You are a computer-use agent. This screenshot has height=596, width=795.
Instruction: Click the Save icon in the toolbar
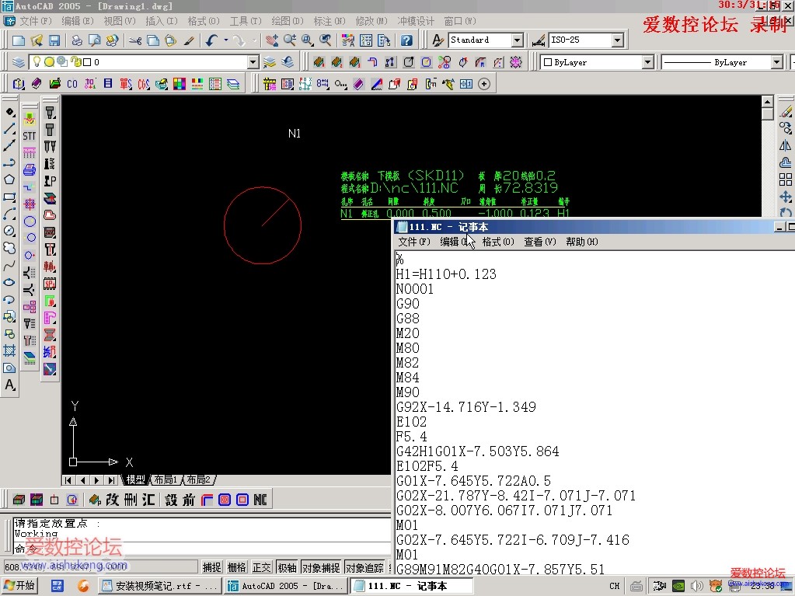point(54,40)
